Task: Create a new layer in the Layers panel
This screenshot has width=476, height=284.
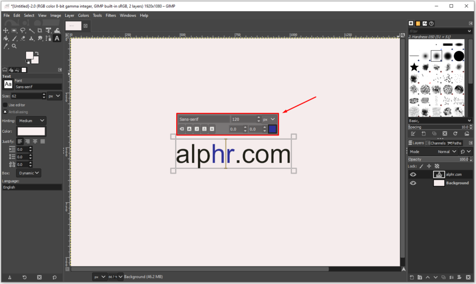Action: (x=412, y=277)
